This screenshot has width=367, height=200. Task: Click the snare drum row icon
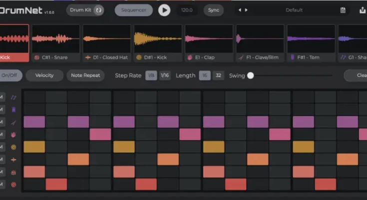(14, 172)
